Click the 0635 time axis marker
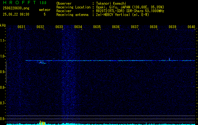 (x=97, y=27)
